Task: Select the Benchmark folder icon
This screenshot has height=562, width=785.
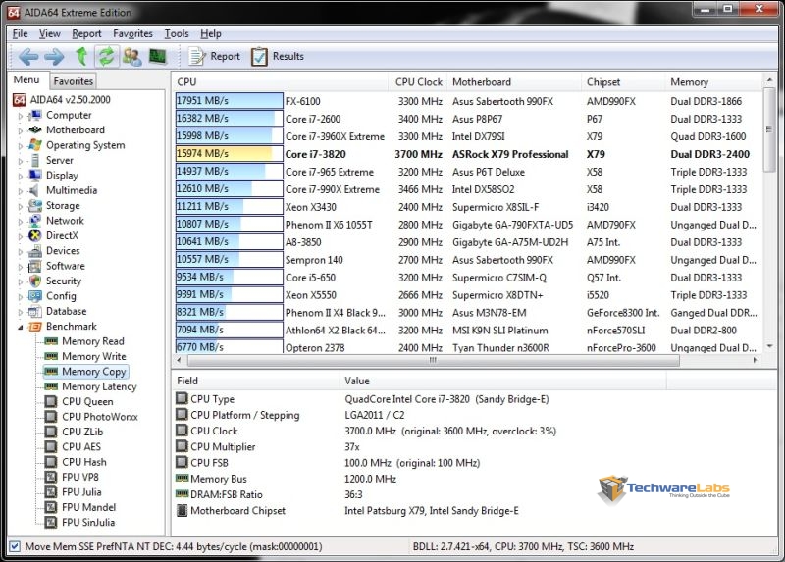Action: tap(35, 327)
